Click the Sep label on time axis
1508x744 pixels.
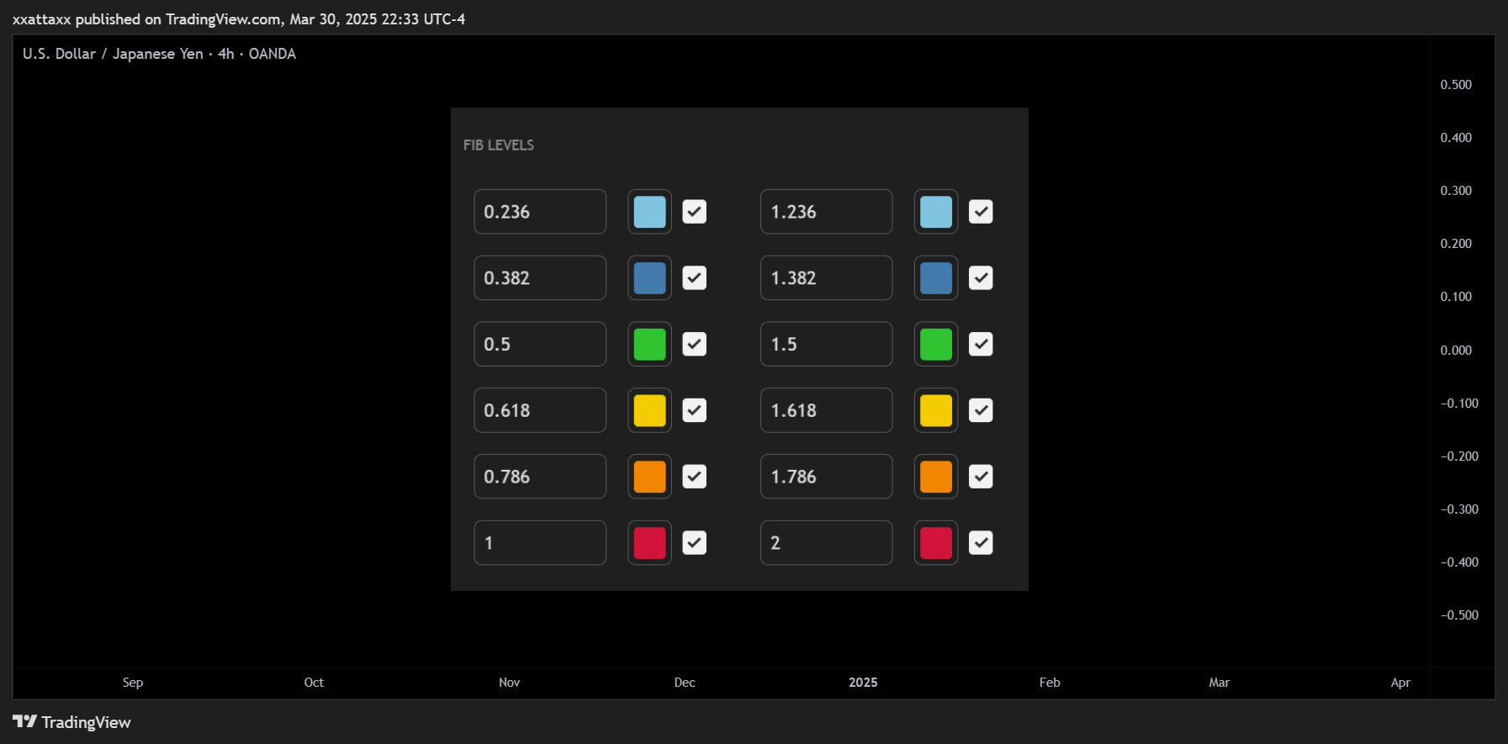[x=133, y=683]
